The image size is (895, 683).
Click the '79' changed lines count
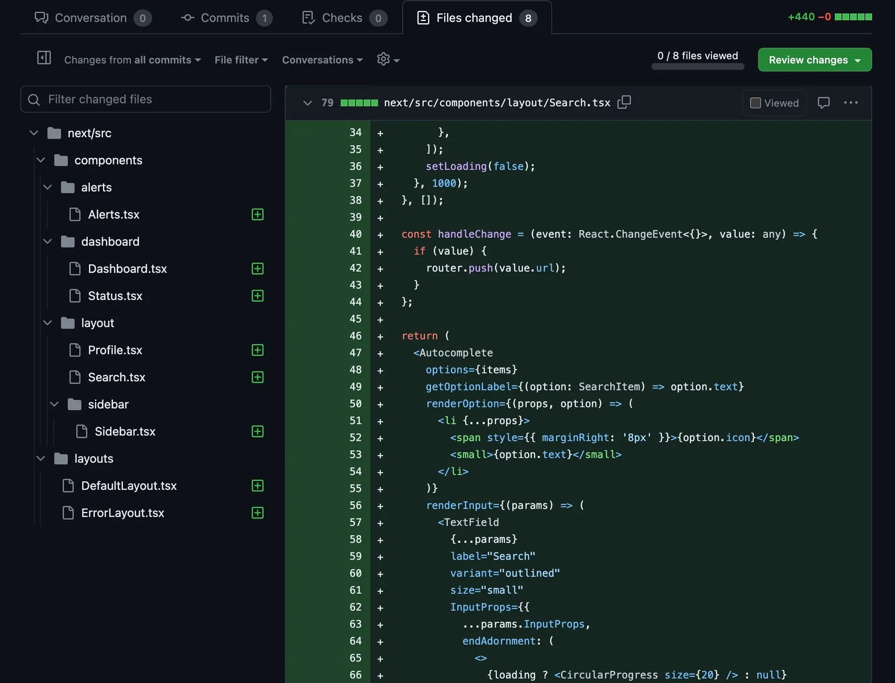[327, 103]
